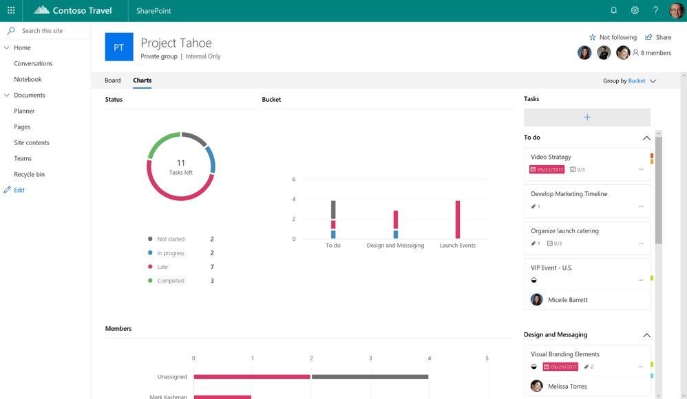
Task: Open more options on Organize launch catering card
Action: (641, 243)
